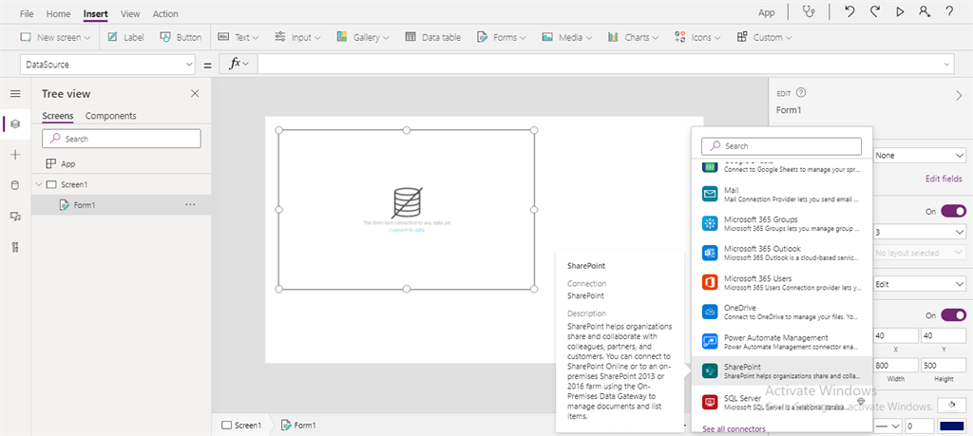973x436 pixels.
Task: Select the OneDrive connector
Action: pos(782,312)
